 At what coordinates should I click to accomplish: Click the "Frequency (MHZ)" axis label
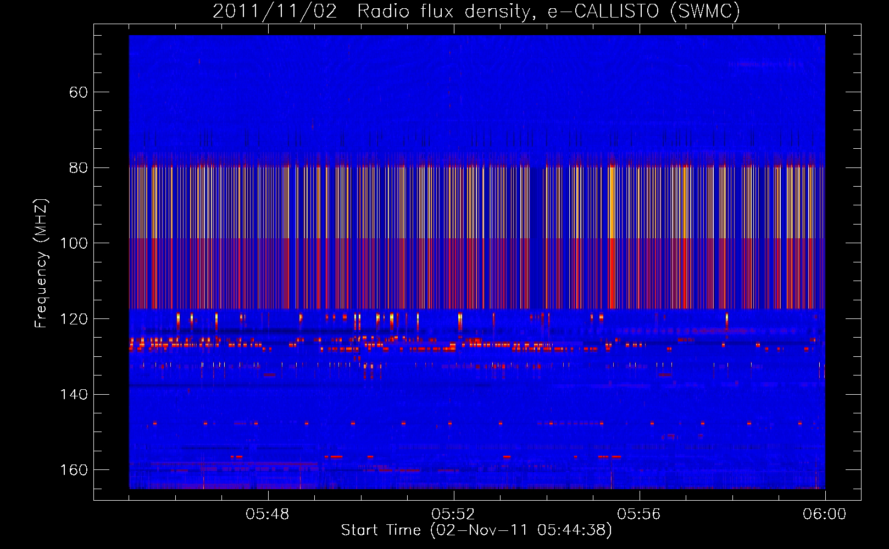41,264
